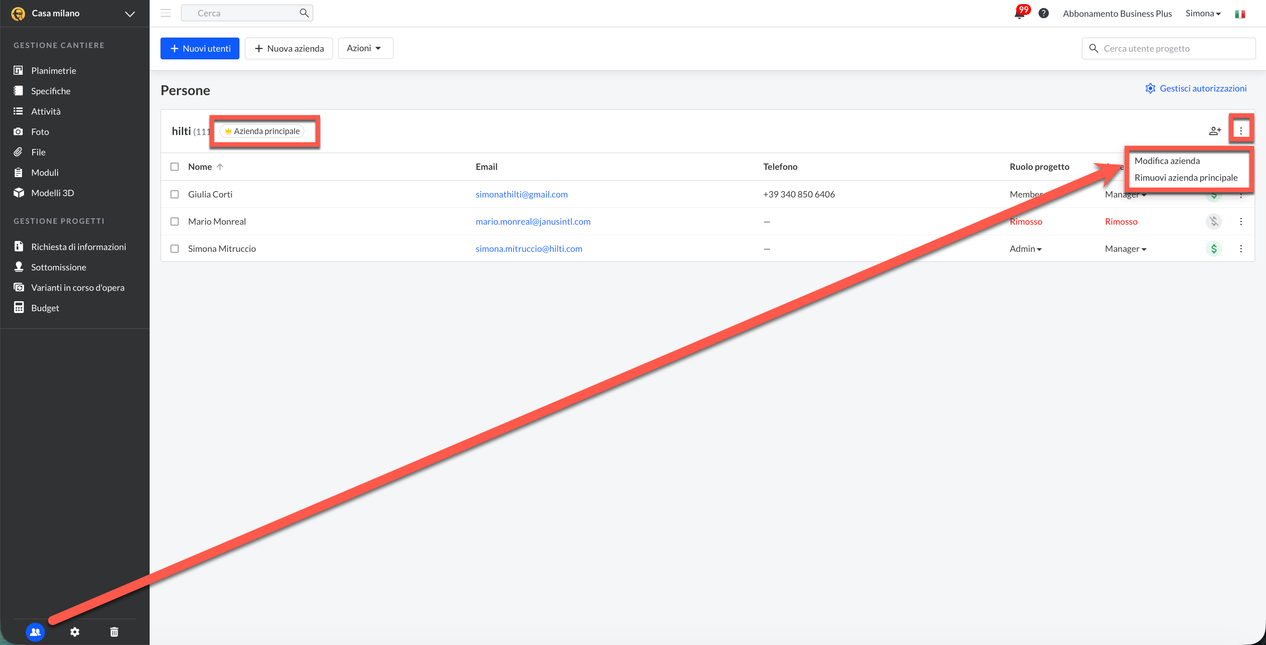Open the trash icon in the sidebar footer

(114, 632)
